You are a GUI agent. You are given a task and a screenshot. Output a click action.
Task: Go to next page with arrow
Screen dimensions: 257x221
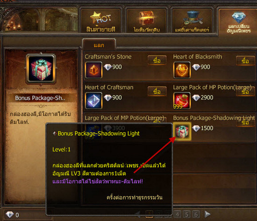(207, 214)
